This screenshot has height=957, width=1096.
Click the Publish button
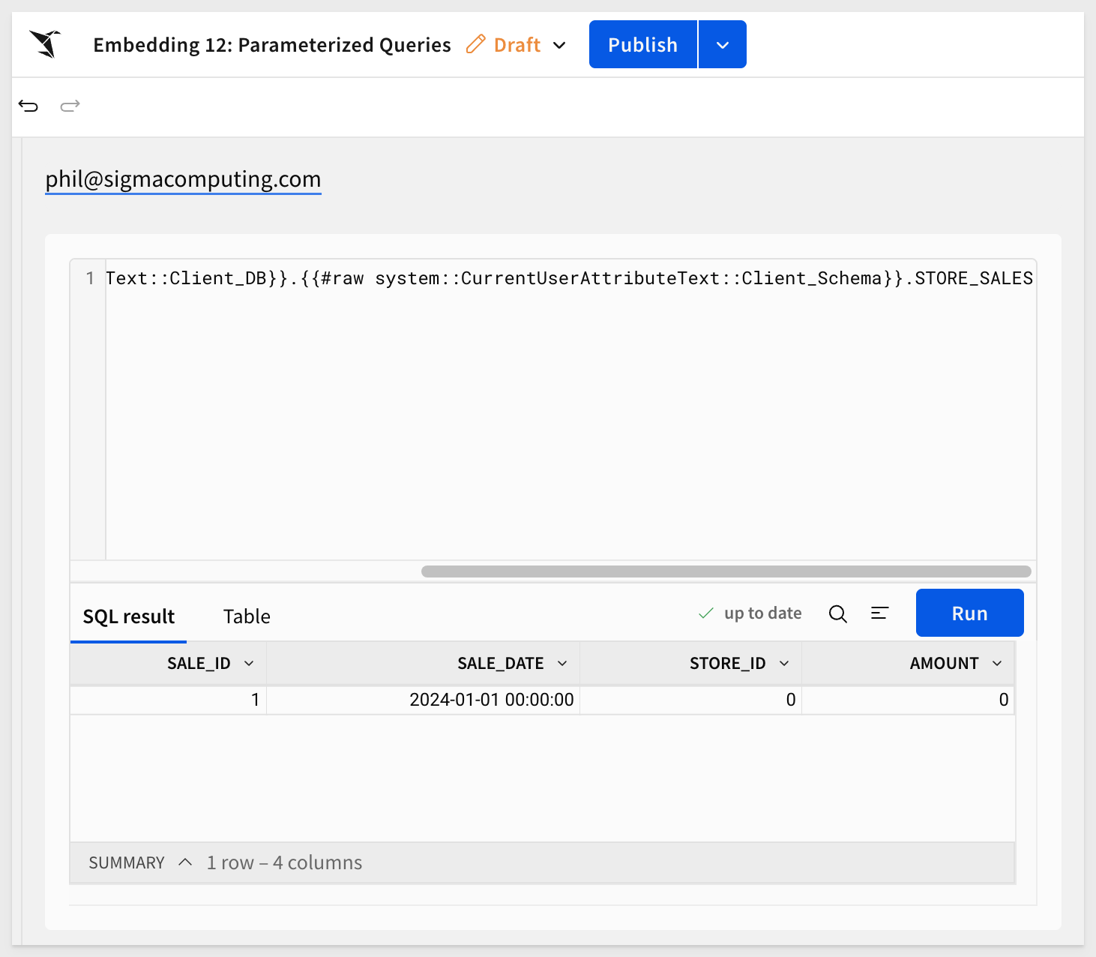pos(643,45)
